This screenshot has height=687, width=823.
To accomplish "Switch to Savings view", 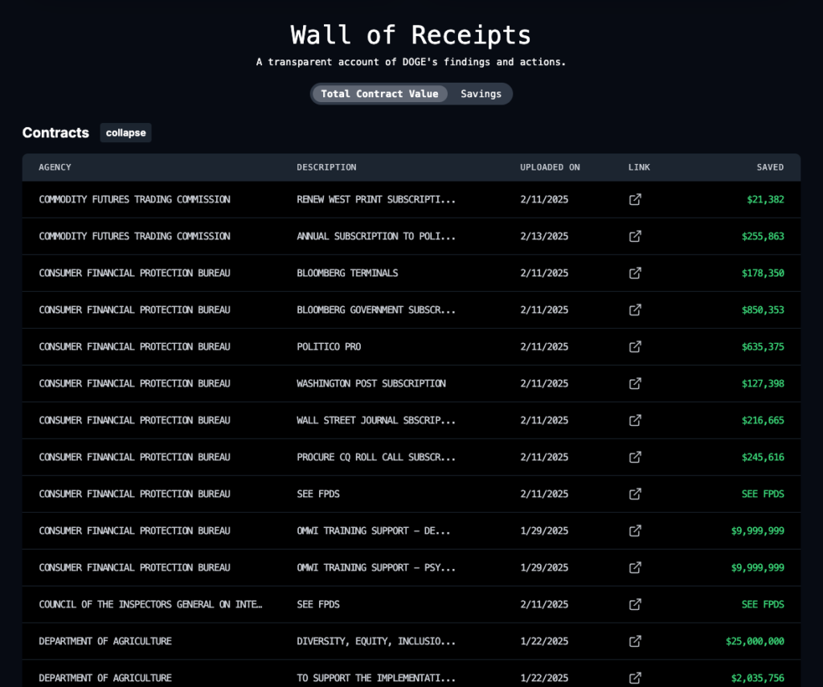I will [x=481, y=94].
